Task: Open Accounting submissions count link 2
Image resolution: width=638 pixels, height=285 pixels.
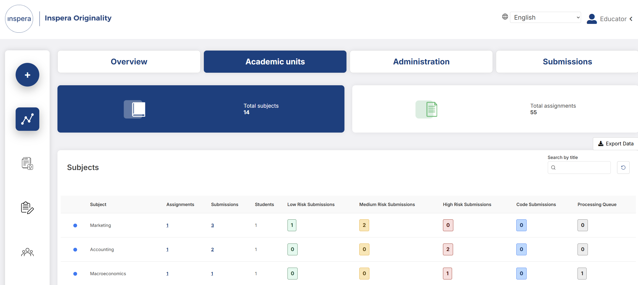Action: click(x=212, y=250)
